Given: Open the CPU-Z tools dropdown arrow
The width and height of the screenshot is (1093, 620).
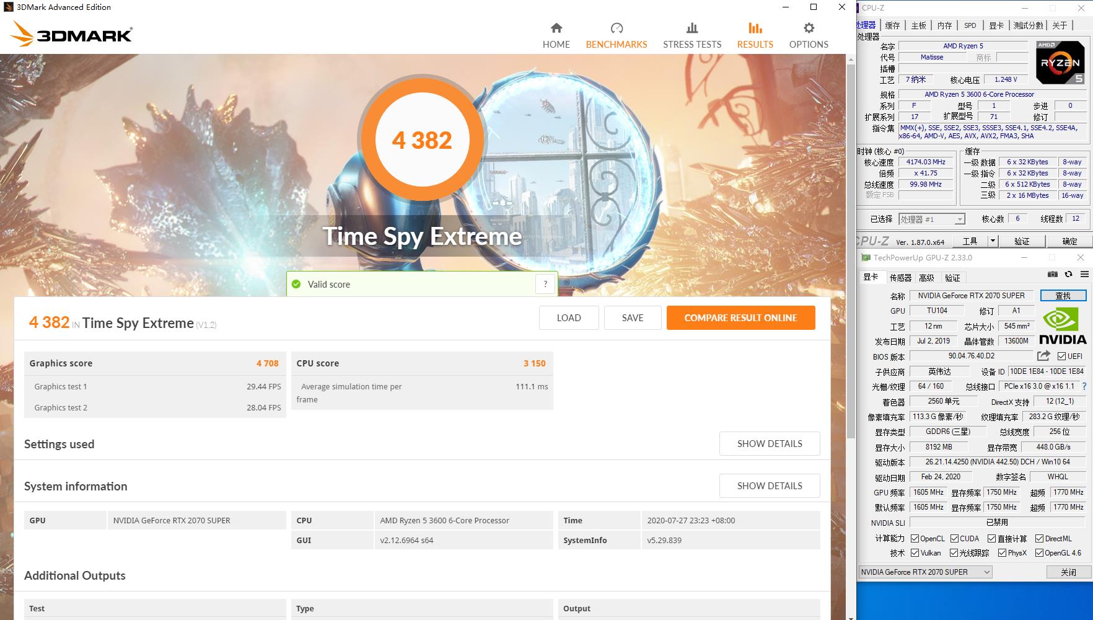Looking at the screenshot, I should [993, 241].
